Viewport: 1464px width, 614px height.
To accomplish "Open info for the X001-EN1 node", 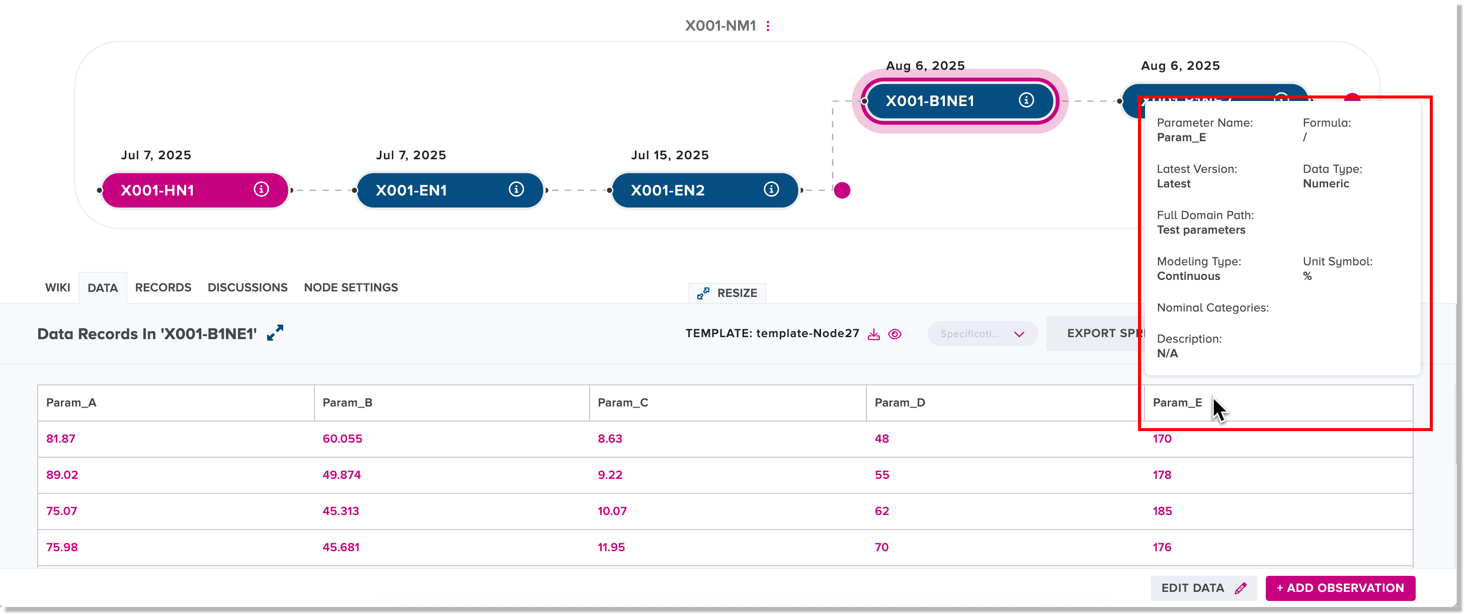I will [516, 190].
